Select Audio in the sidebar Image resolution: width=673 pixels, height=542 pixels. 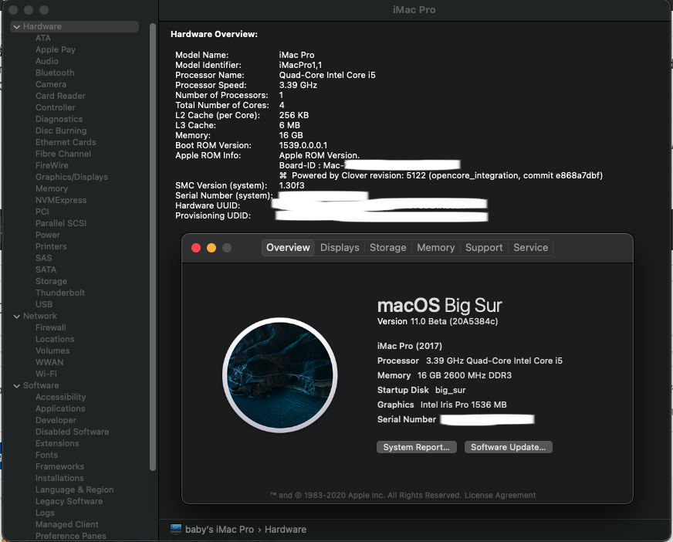click(x=47, y=61)
